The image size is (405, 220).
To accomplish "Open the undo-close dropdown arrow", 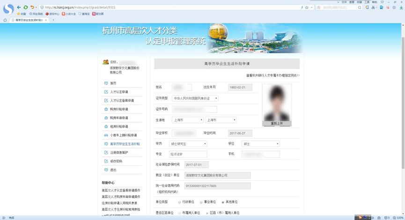I will pos(36,8).
